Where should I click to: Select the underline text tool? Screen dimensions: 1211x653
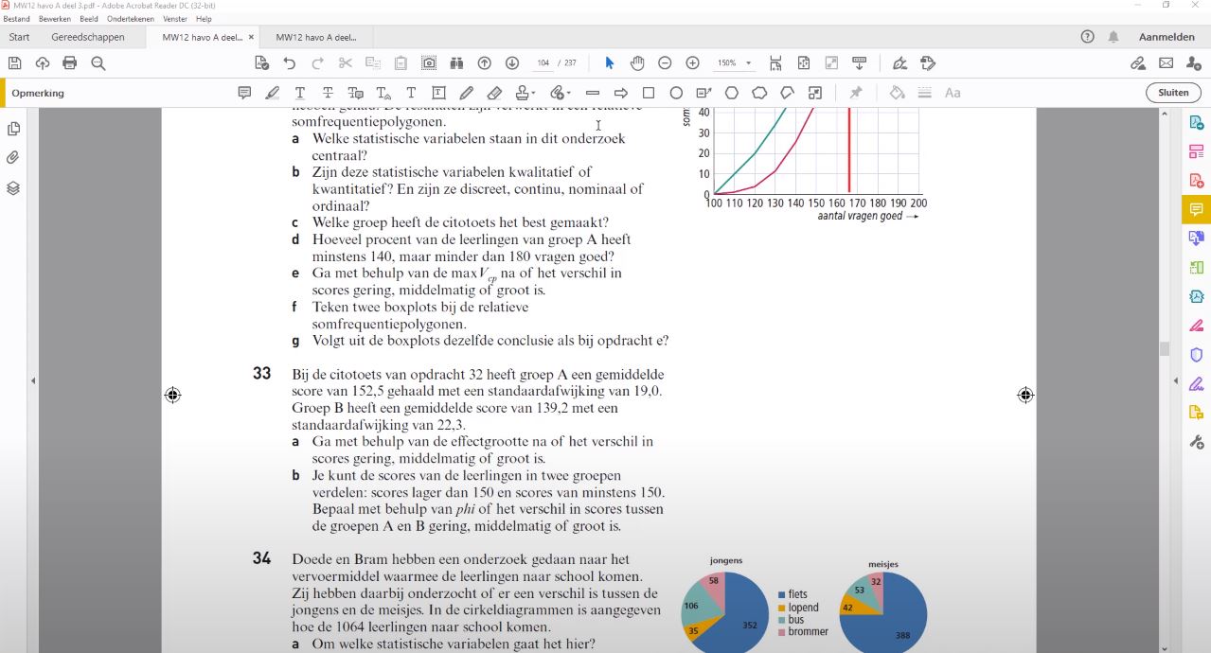click(x=300, y=93)
